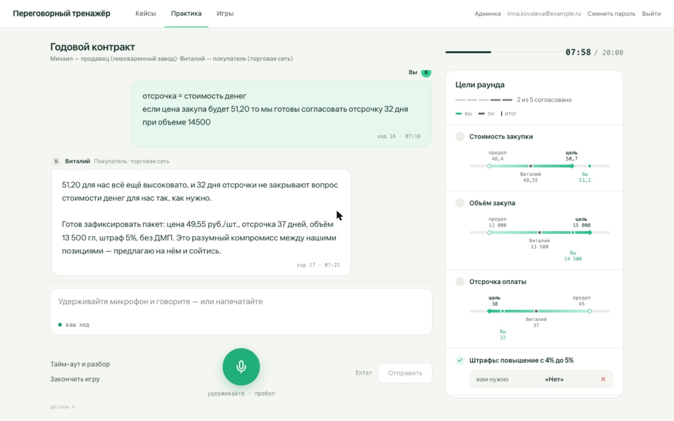Click the Выйти link

pyautogui.click(x=651, y=14)
